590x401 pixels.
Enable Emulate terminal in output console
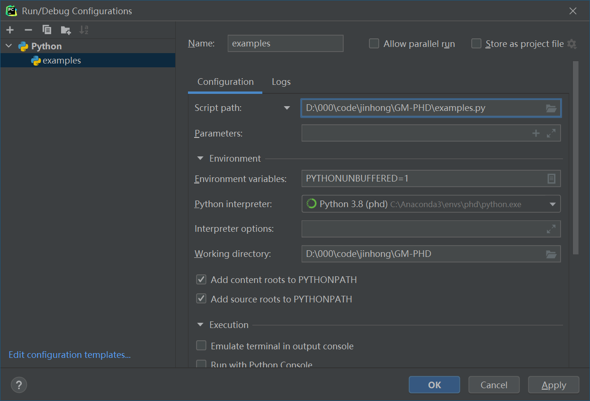(201, 346)
